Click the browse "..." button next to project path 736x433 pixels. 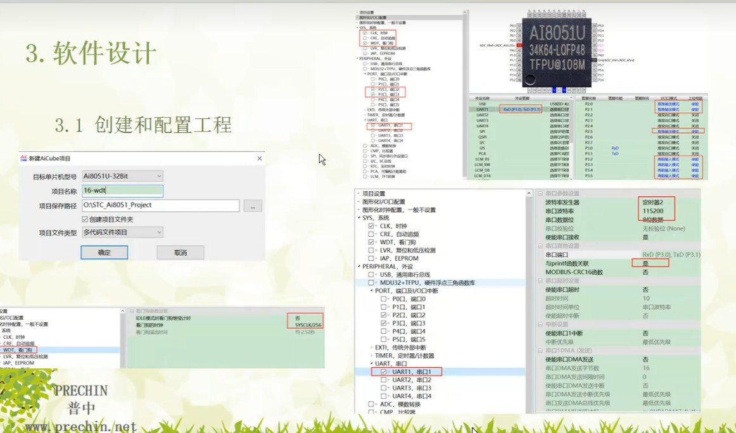click(x=253, y=206)
